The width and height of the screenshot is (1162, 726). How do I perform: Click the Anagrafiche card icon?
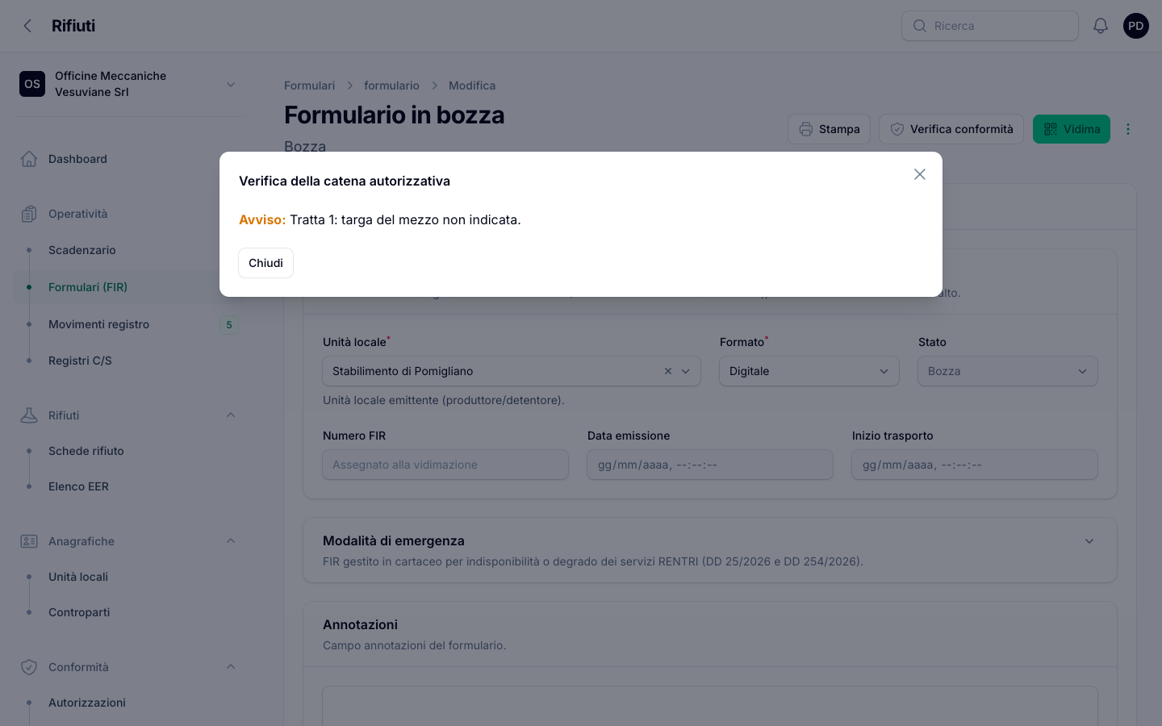pyautogui.click(x=29, y=541)
